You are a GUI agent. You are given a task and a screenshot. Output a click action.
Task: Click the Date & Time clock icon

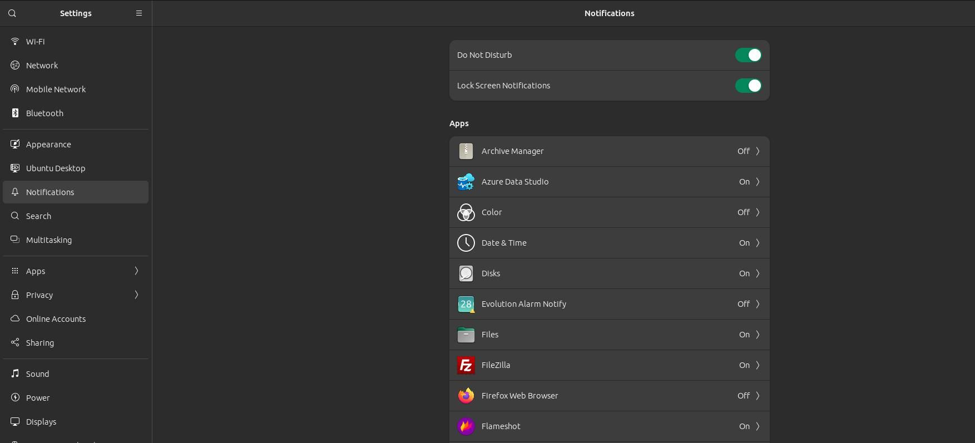click(x=466, y=243)
